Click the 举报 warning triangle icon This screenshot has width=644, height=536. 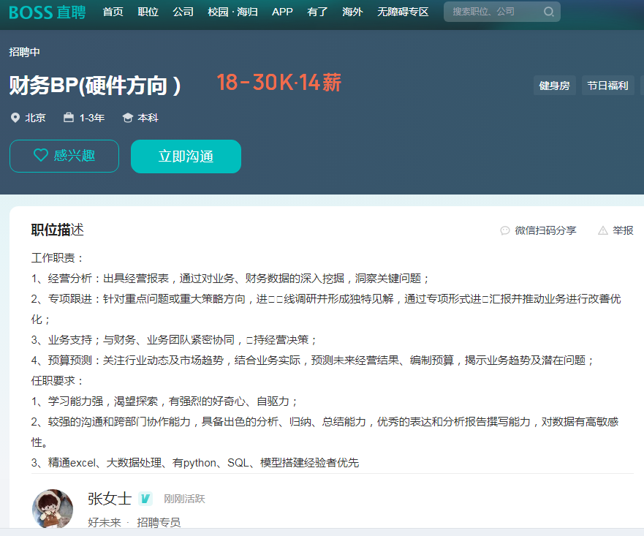[603, 230]
